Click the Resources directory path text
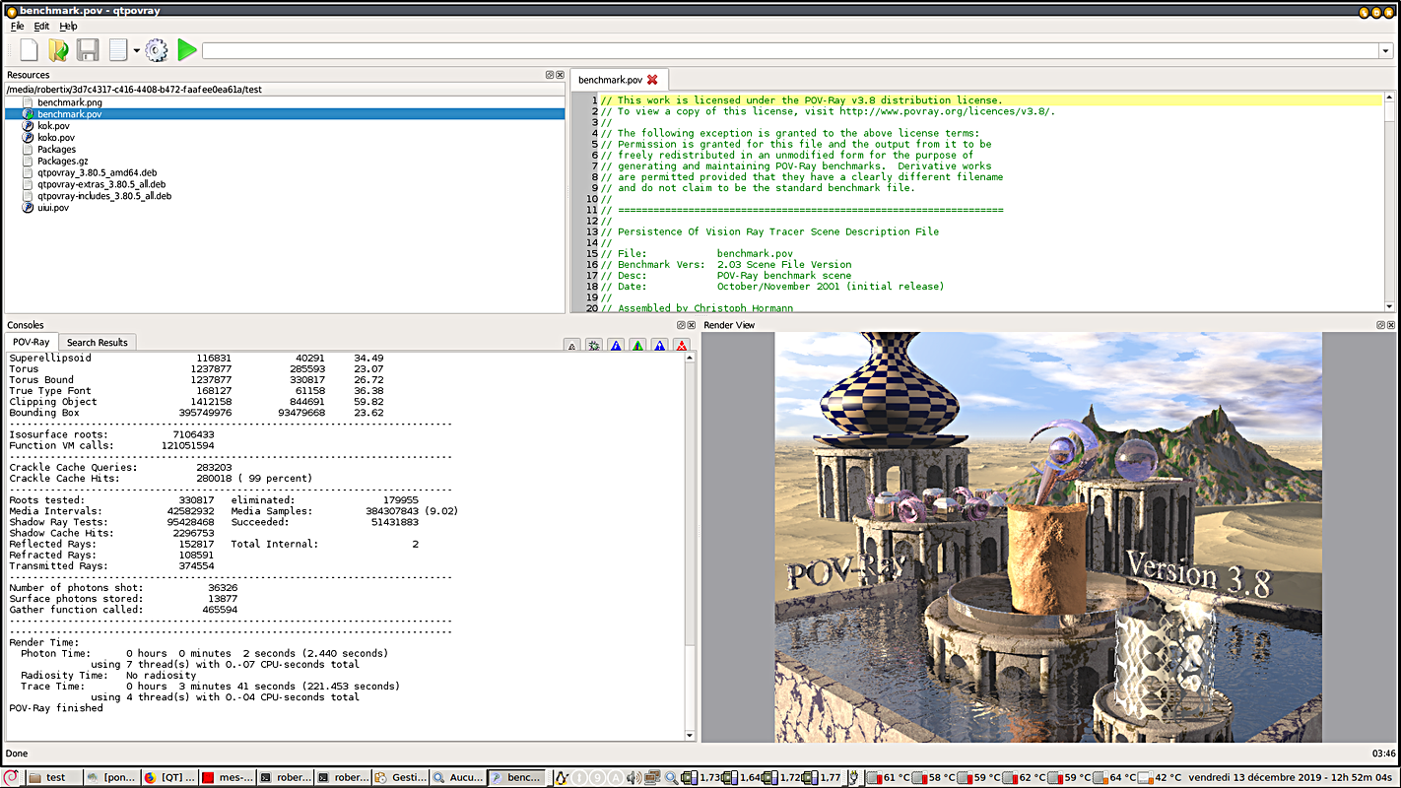 (134, 90)
